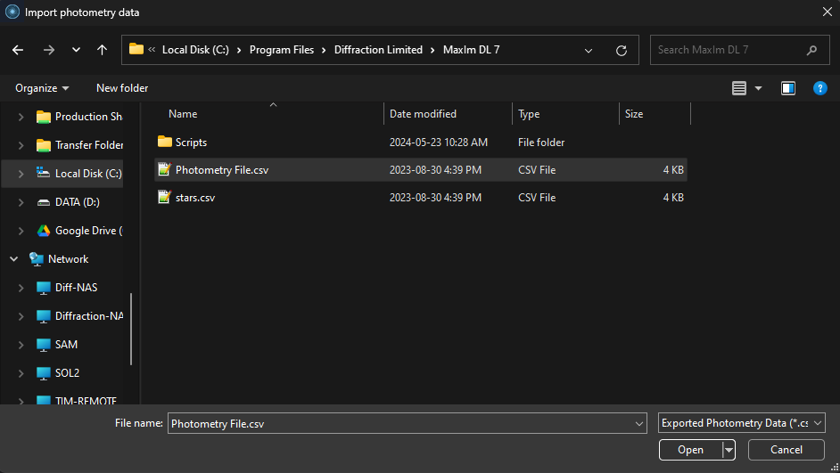
Task: Expand the file type filter dropdown
Action: [818, 424]
